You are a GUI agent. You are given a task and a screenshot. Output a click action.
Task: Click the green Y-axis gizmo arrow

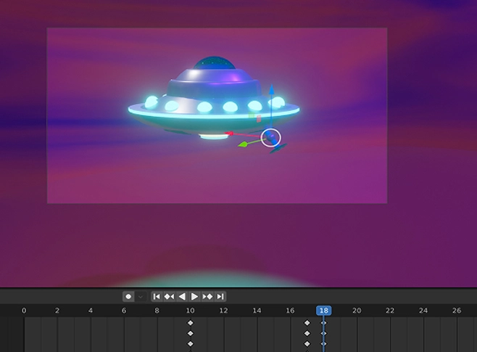click(243, 144)
